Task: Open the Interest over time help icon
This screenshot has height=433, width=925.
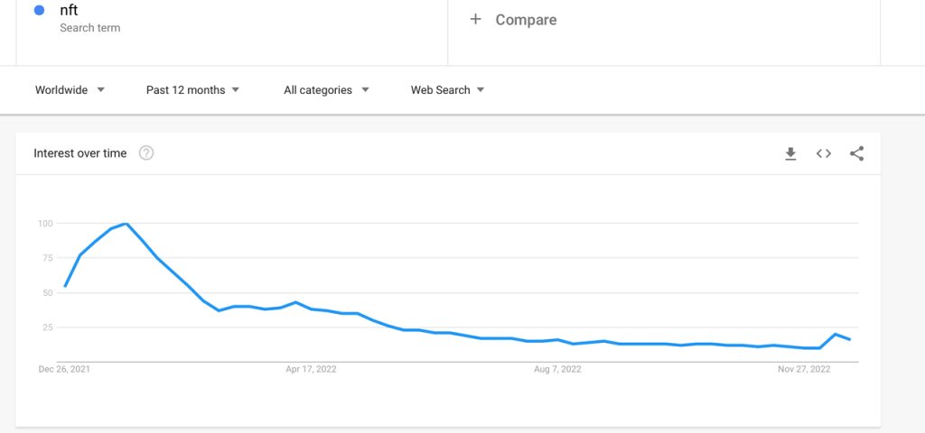Action: tap(146, 153)
